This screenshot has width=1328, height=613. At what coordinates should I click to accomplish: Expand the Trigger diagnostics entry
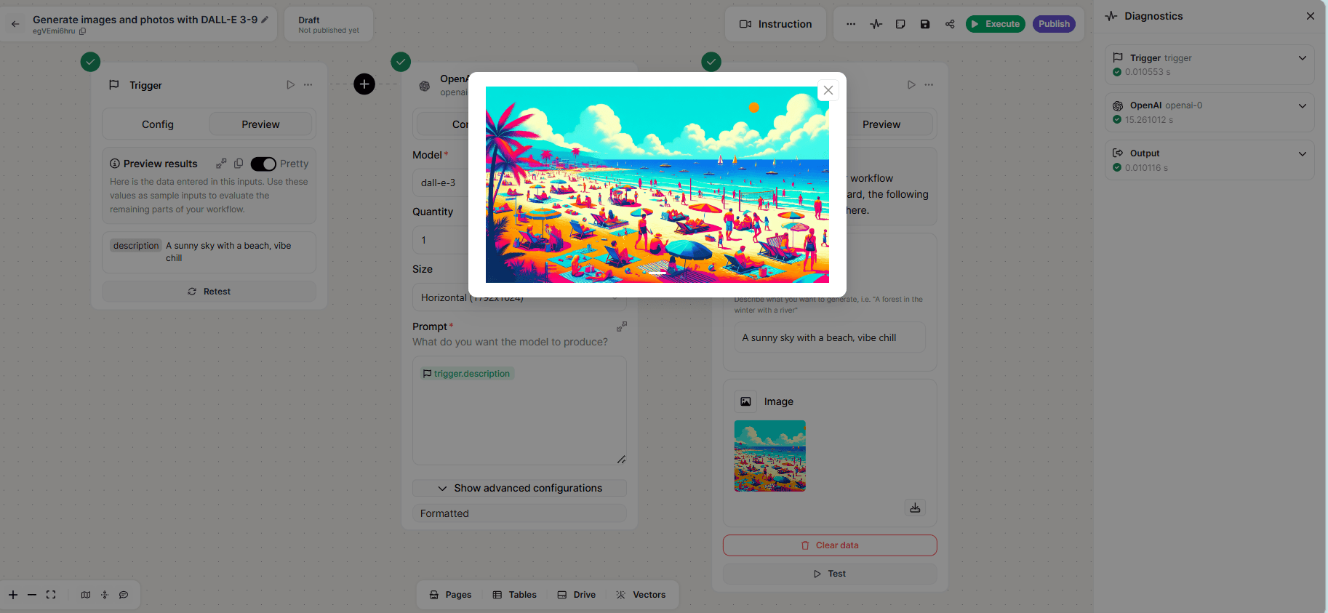1302,58
